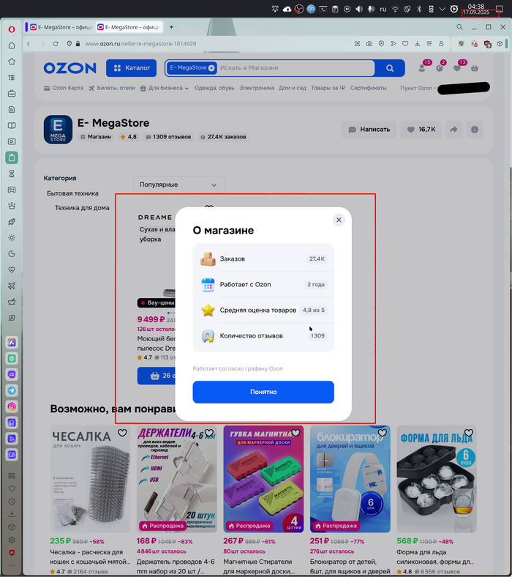This screenshot has height=577, width=512.
Task: Switch to the inactive E- MegaStore tab
Action: pyautogui.click(x=61, y=27)
